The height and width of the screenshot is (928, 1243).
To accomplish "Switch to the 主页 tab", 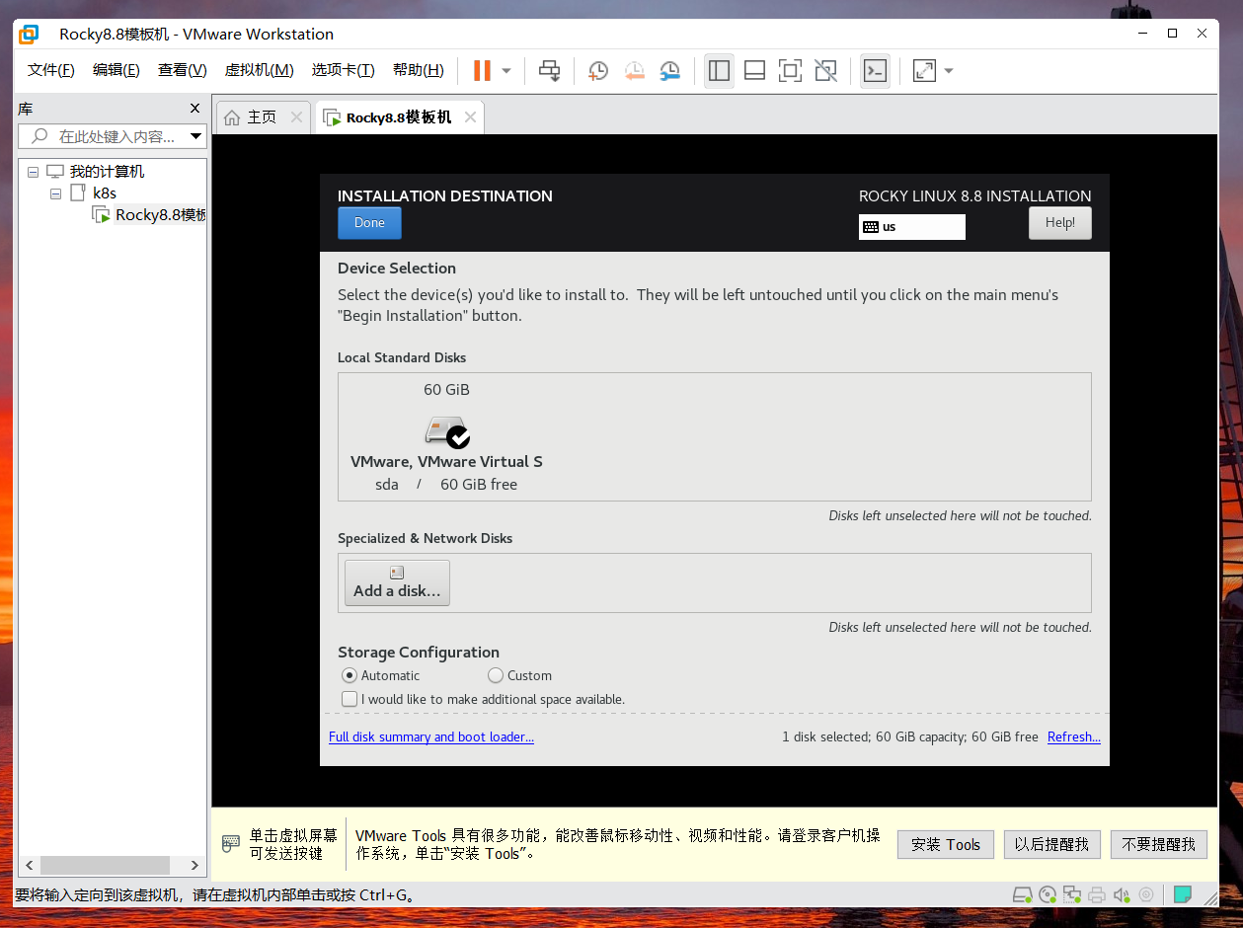I will [x=262, y=117].
